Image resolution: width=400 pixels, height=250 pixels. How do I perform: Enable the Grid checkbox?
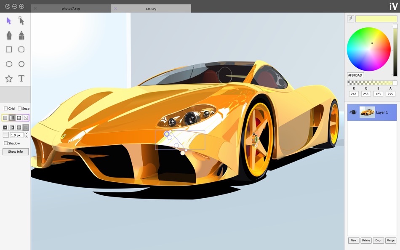[5, 109]
